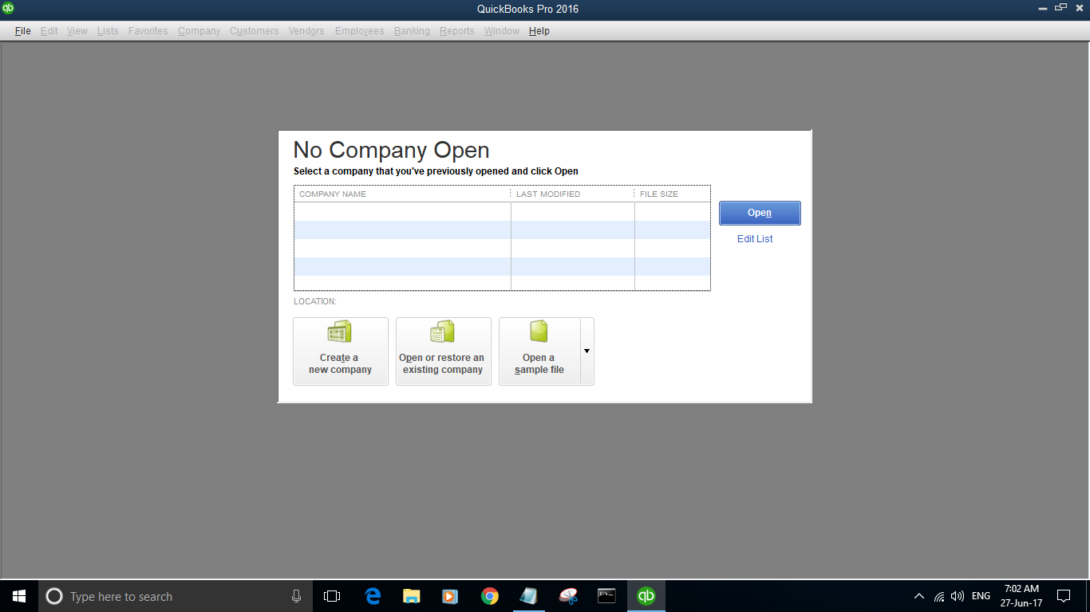Click the volume speaker tray icon
Screen dimensions: 1090x612
pos(958,596)
